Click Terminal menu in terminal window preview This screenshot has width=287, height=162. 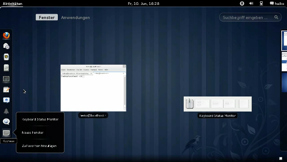click(94, 70)
